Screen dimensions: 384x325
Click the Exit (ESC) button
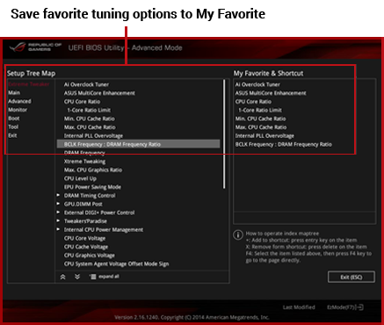351,277
